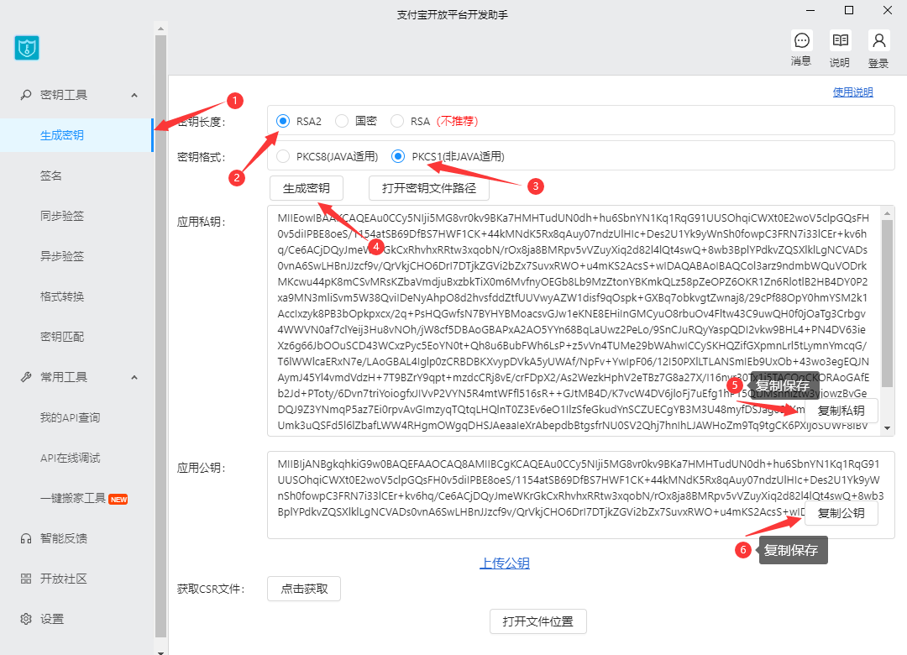The height and width of the screenshot is (655, 907).
Task: Open 智能反馈 headset icon entry
Action: tap(26, 538)
